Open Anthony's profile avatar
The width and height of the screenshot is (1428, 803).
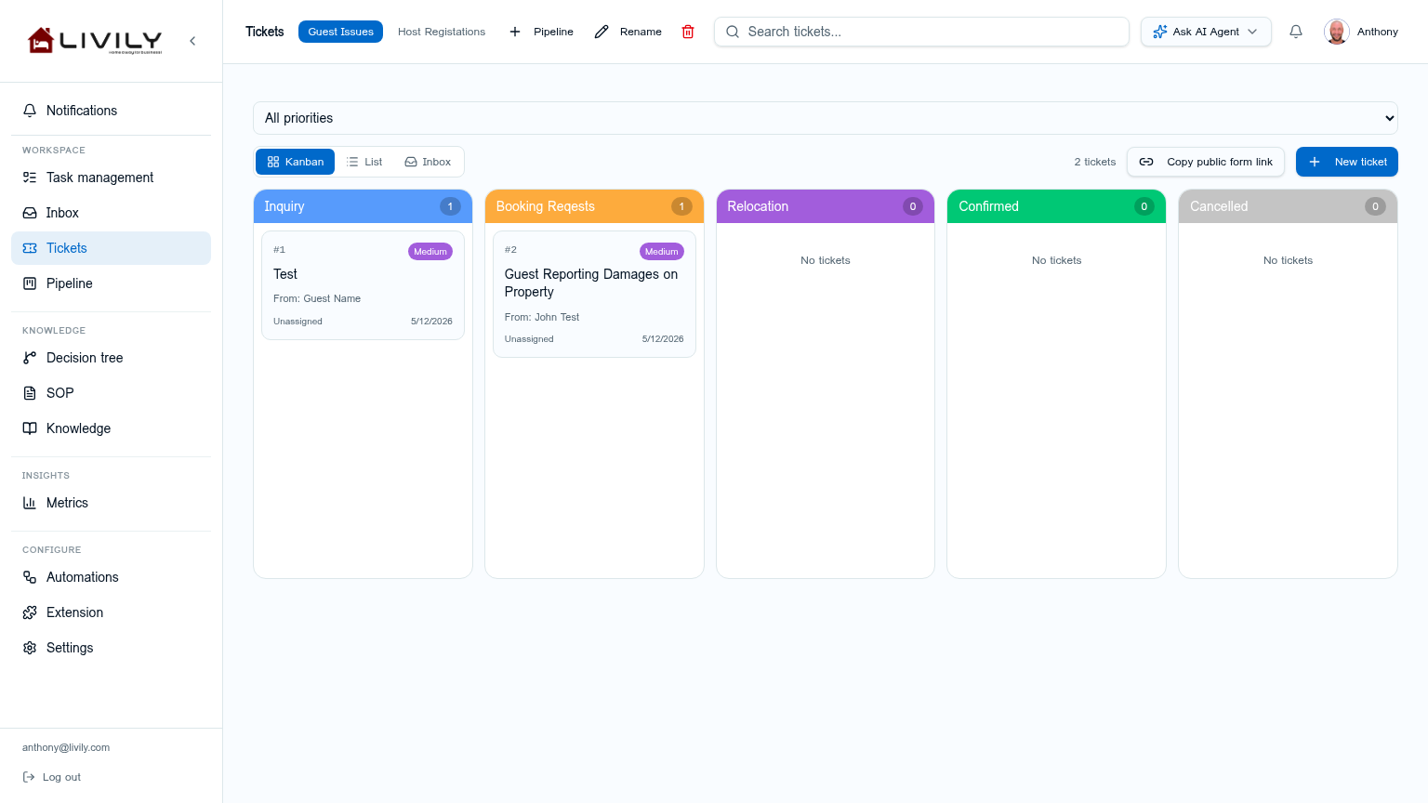pyautogui.click(x=1337, y=32)
